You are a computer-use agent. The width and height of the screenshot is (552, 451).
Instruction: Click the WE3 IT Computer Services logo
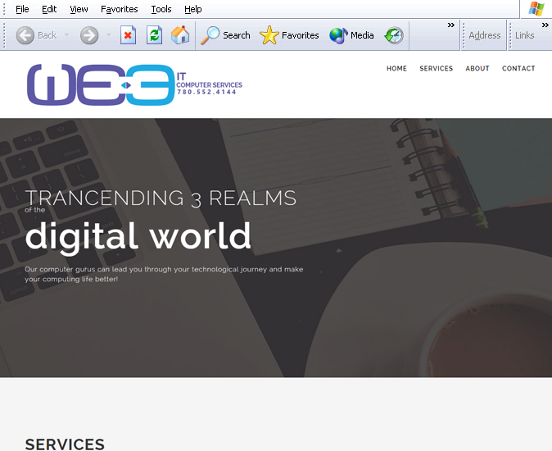tap(133, 84)
